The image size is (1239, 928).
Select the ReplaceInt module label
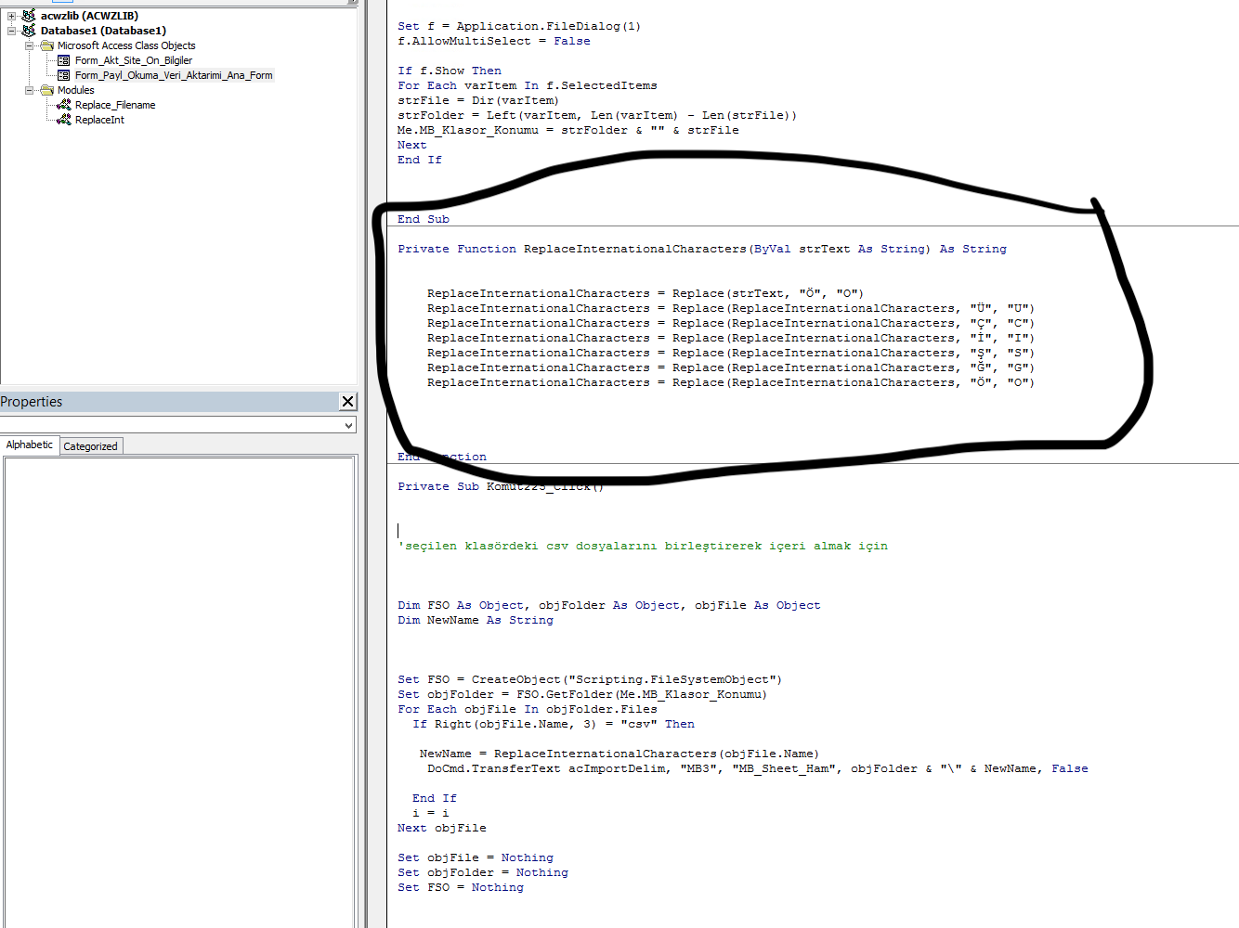[x=99, y=120]
